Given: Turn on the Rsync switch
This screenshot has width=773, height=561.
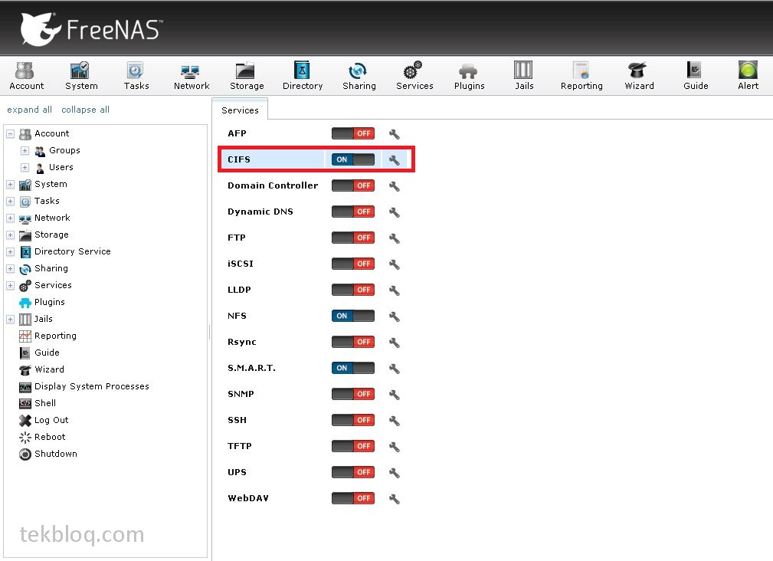Looking at the screenshot, I should pyautogui.click(x=353, y=342).
